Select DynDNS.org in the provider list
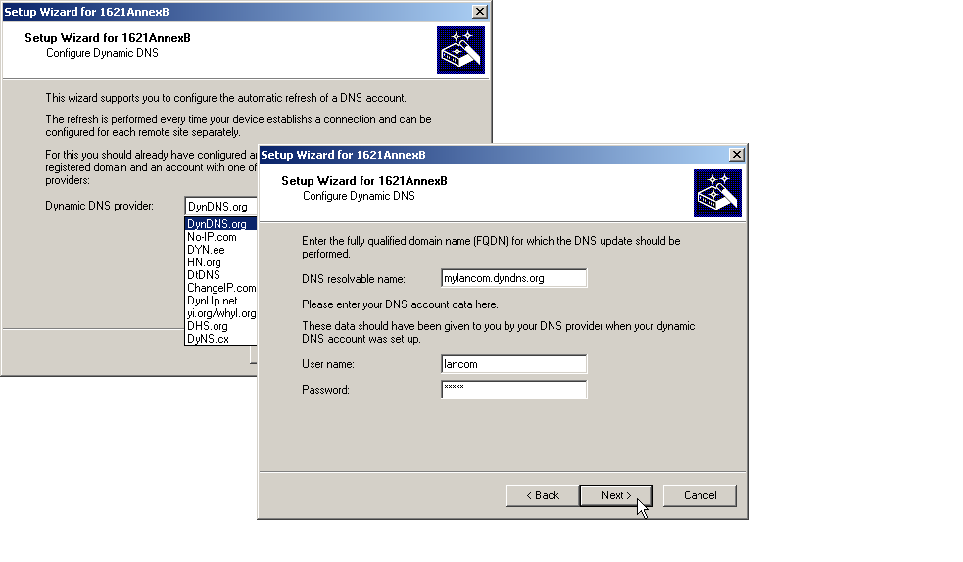963x562 pixels. coord(219,224)
